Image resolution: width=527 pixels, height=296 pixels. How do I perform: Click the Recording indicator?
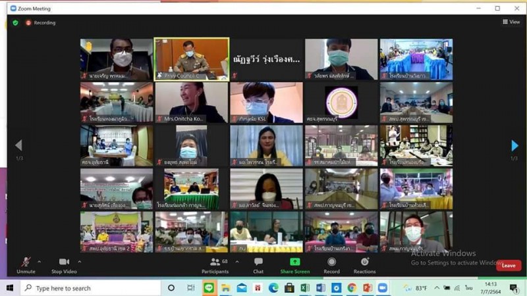40,22
